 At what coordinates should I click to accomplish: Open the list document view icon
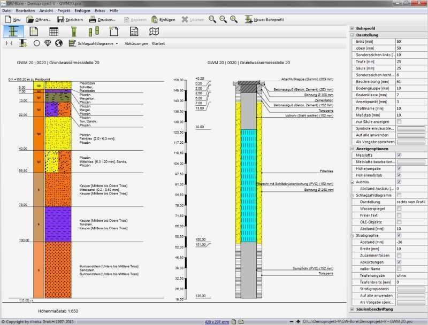pyautogui.click(x=134, y=32)
